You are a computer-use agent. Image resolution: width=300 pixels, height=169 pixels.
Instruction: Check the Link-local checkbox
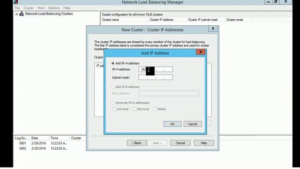[114, 109]
